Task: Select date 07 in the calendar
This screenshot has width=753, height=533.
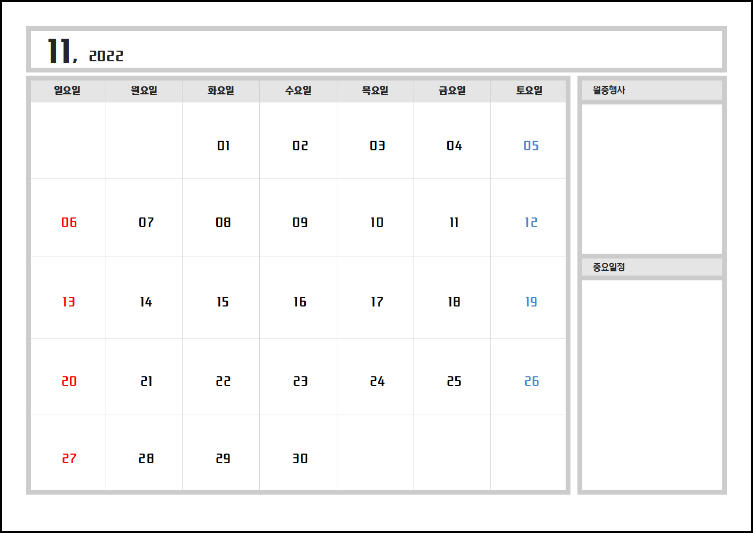Action: tap(146, 222)
